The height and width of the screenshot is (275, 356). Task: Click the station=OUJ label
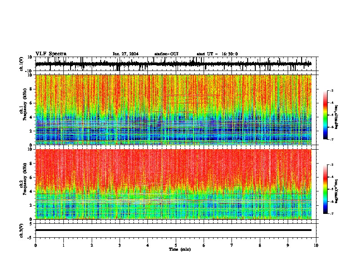(166, 54)
